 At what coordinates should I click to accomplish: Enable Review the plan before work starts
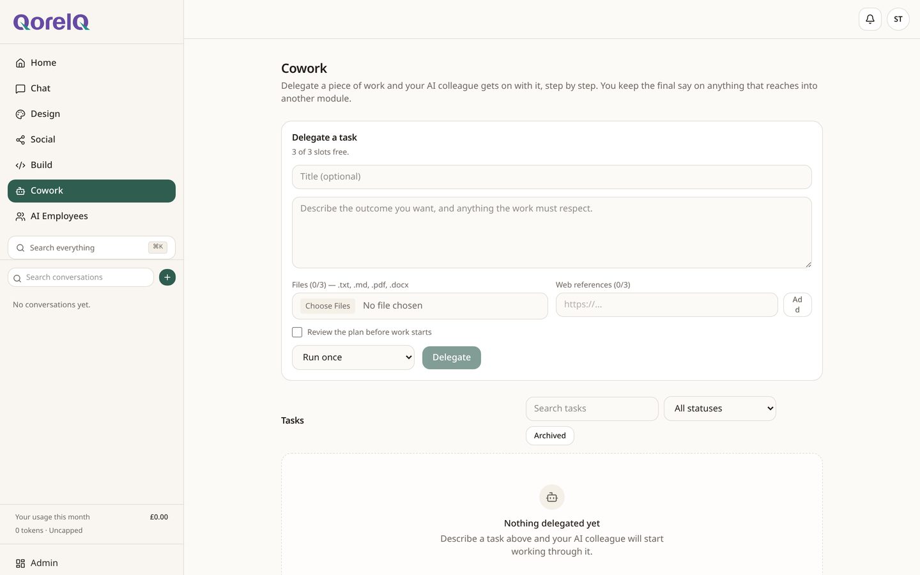pyautogui.click(x=297, y=332)
